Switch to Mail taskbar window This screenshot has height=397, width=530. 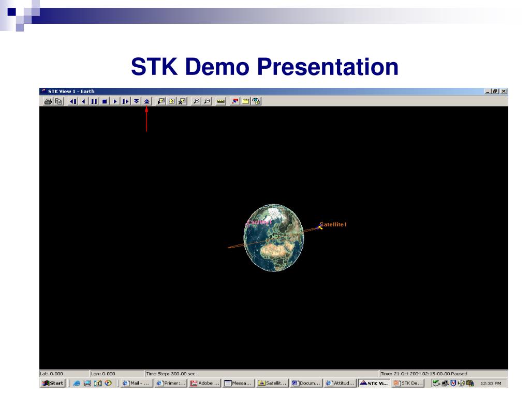pyautogui.click(x=137, y=383)
